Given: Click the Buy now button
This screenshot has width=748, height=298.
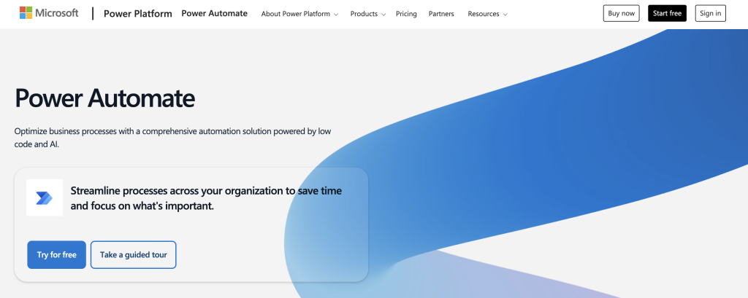Looking at the screenshot, I should point(621,13).
